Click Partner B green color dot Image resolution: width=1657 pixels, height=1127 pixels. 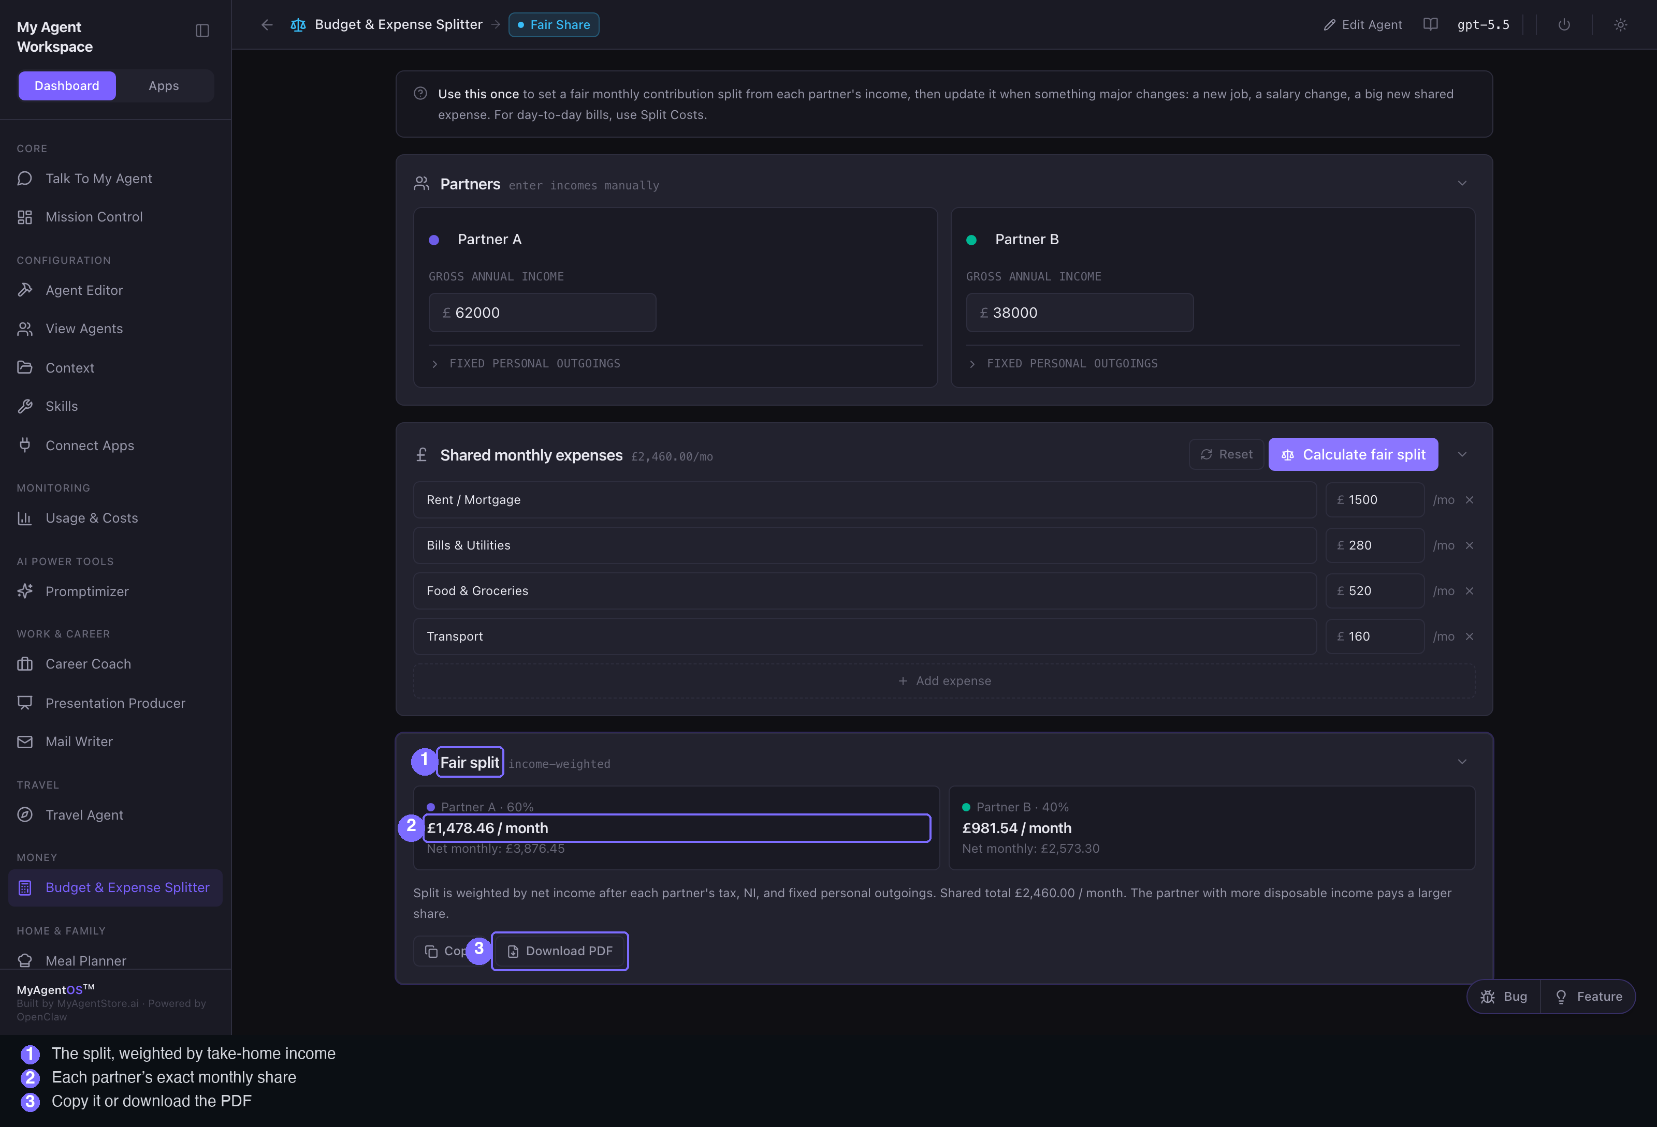(971, 240)
